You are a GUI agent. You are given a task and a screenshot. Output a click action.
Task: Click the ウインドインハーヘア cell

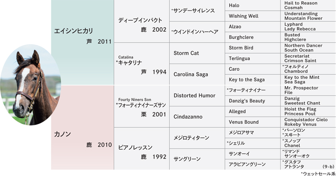pos(197,32)
